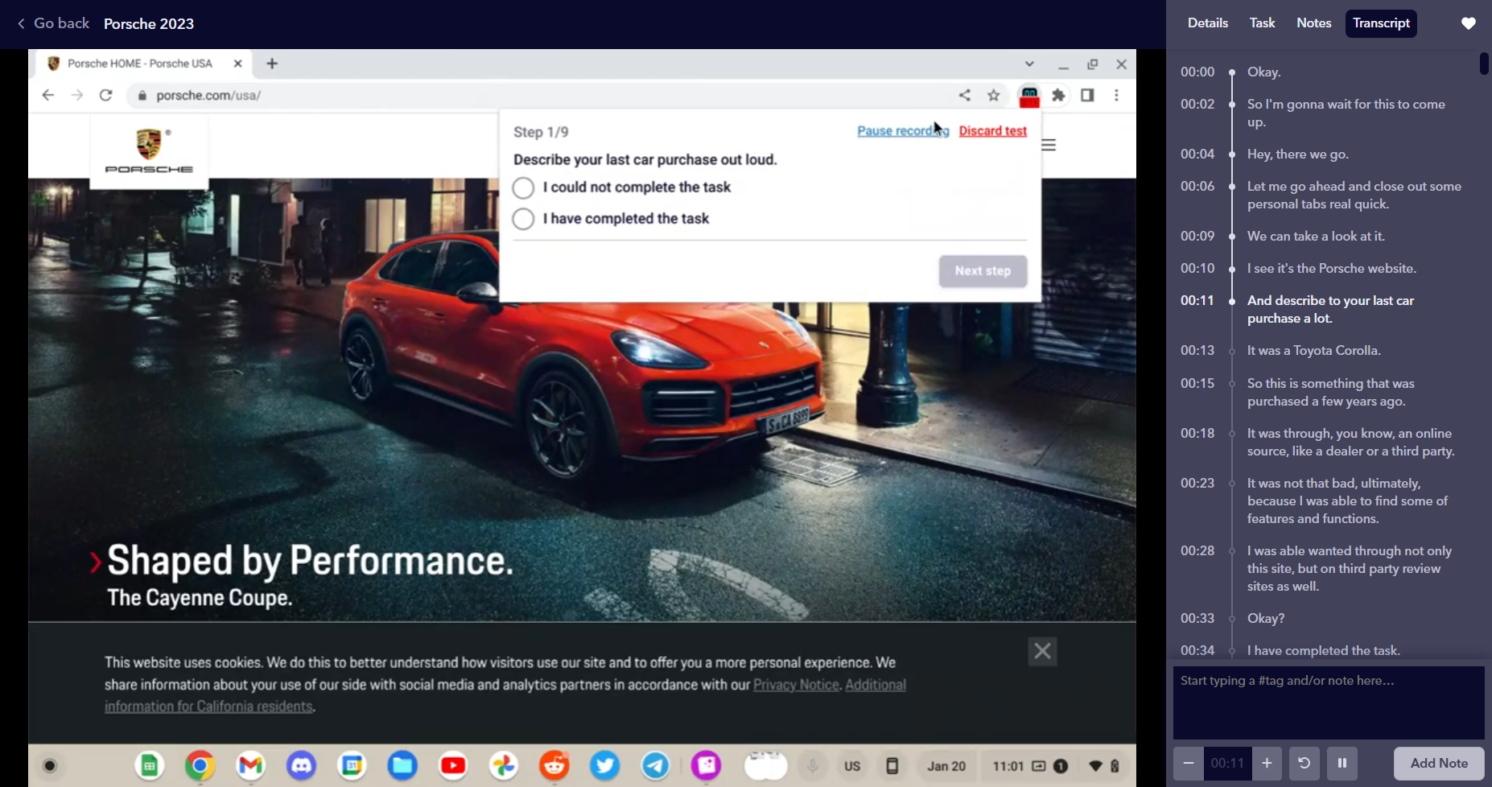The height and width of the screenshot is (787, 1492).
Task: Close the Porsche HOME browser tab
Action: coord(237,64)
